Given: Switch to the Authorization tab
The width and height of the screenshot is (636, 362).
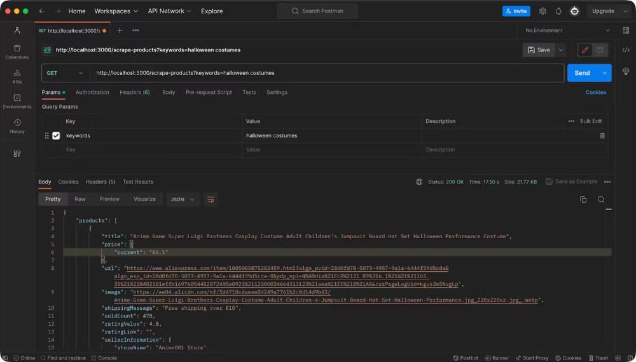Looking at the screenshot, I should (92, 92).
